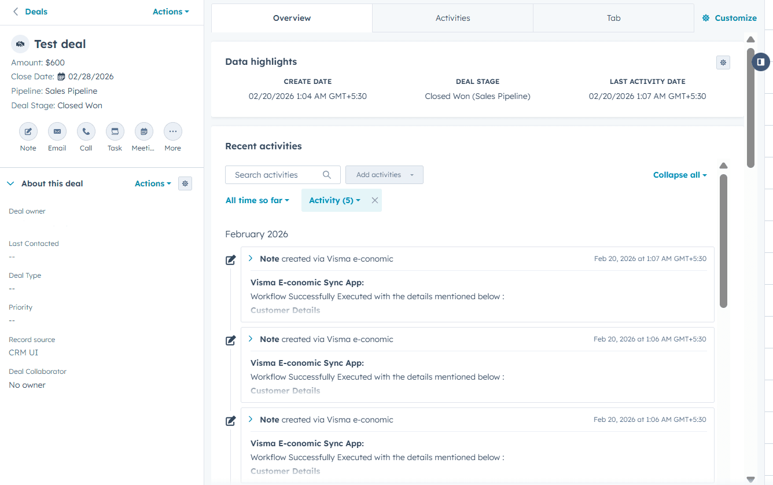Expand the first Note created via Visma e-conomic

[250, 258]
